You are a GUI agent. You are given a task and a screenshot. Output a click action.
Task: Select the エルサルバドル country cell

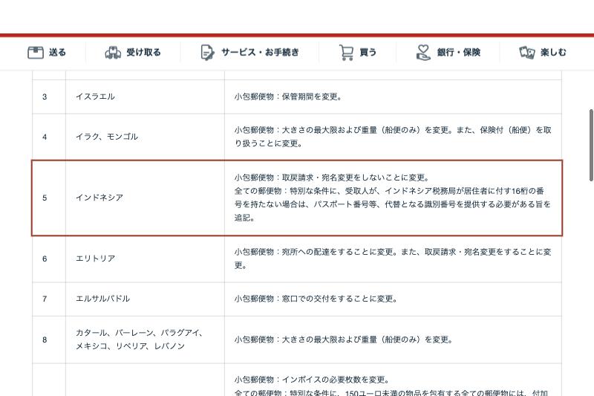click(x=145, y=299)
